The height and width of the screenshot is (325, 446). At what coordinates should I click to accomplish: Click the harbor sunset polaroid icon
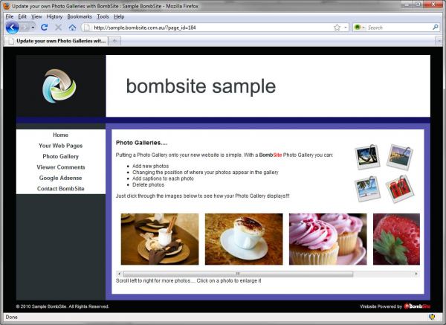[400, 157]
